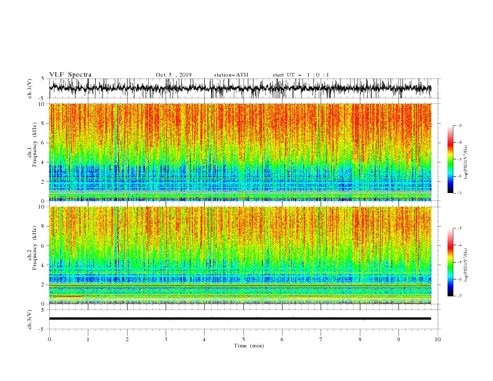Click the ch.2 PSD color scale bar
Image resolution: width=493 pixels, height=381 pixels.
click(x=450, y=262)
